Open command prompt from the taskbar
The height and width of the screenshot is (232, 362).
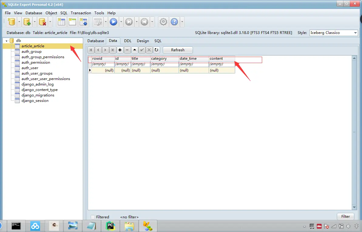[x=16, y=226]
